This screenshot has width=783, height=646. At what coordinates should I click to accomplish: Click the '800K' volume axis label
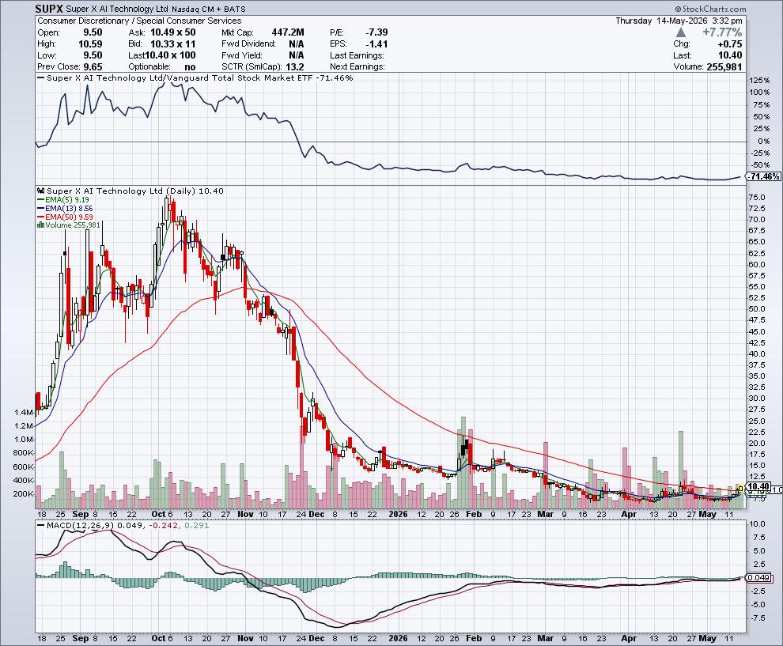pyautogui.click(x=24, y=453)
